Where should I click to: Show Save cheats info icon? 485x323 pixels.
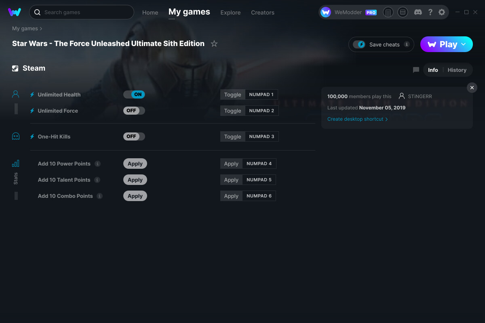click(407, 44)
